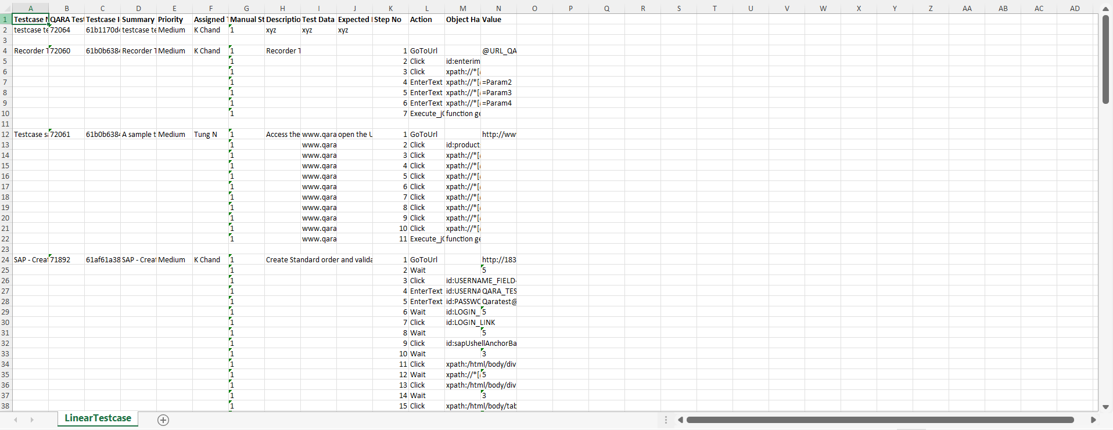Screen dimensions: 1113x430
Task: Click the horizontal scrollbar thumb
Action: [880, 420]
